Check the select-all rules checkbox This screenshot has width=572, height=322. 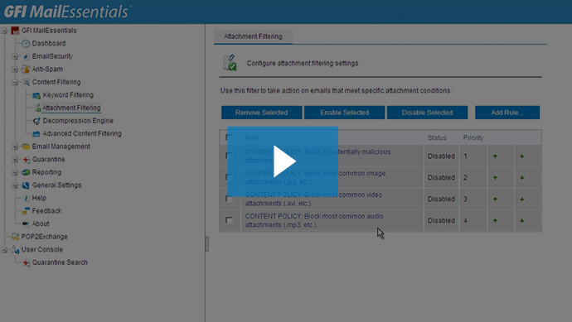pyautogui.click(x=229, y=137)
